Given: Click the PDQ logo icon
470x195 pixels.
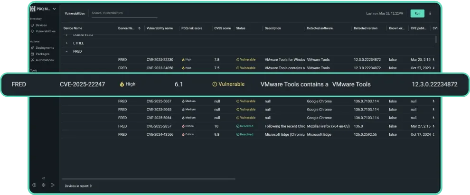Looking at the screenshot, I should tap(33, 9).
